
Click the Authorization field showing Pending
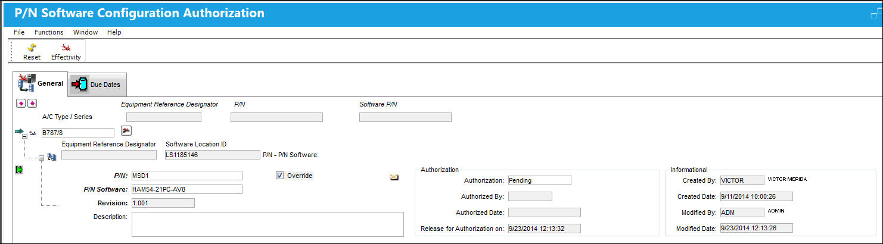coord(539,180)
